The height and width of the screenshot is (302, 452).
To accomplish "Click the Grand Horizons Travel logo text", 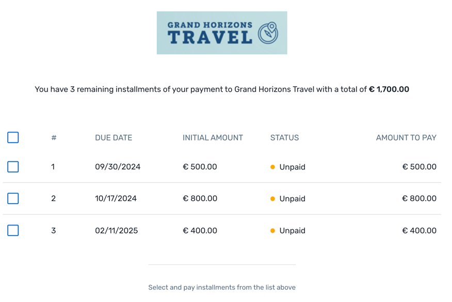I will coord(210,33).
